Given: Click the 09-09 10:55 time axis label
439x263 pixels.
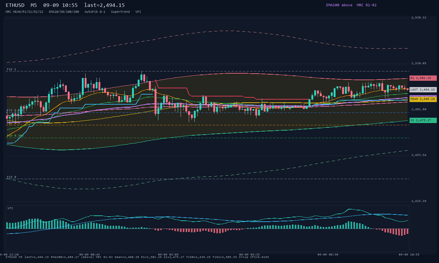Looking at the screenshot, I should pos(409,255).
